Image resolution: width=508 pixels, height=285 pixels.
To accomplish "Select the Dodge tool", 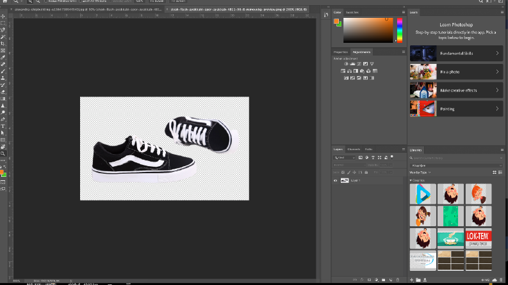I will (3, 112).
